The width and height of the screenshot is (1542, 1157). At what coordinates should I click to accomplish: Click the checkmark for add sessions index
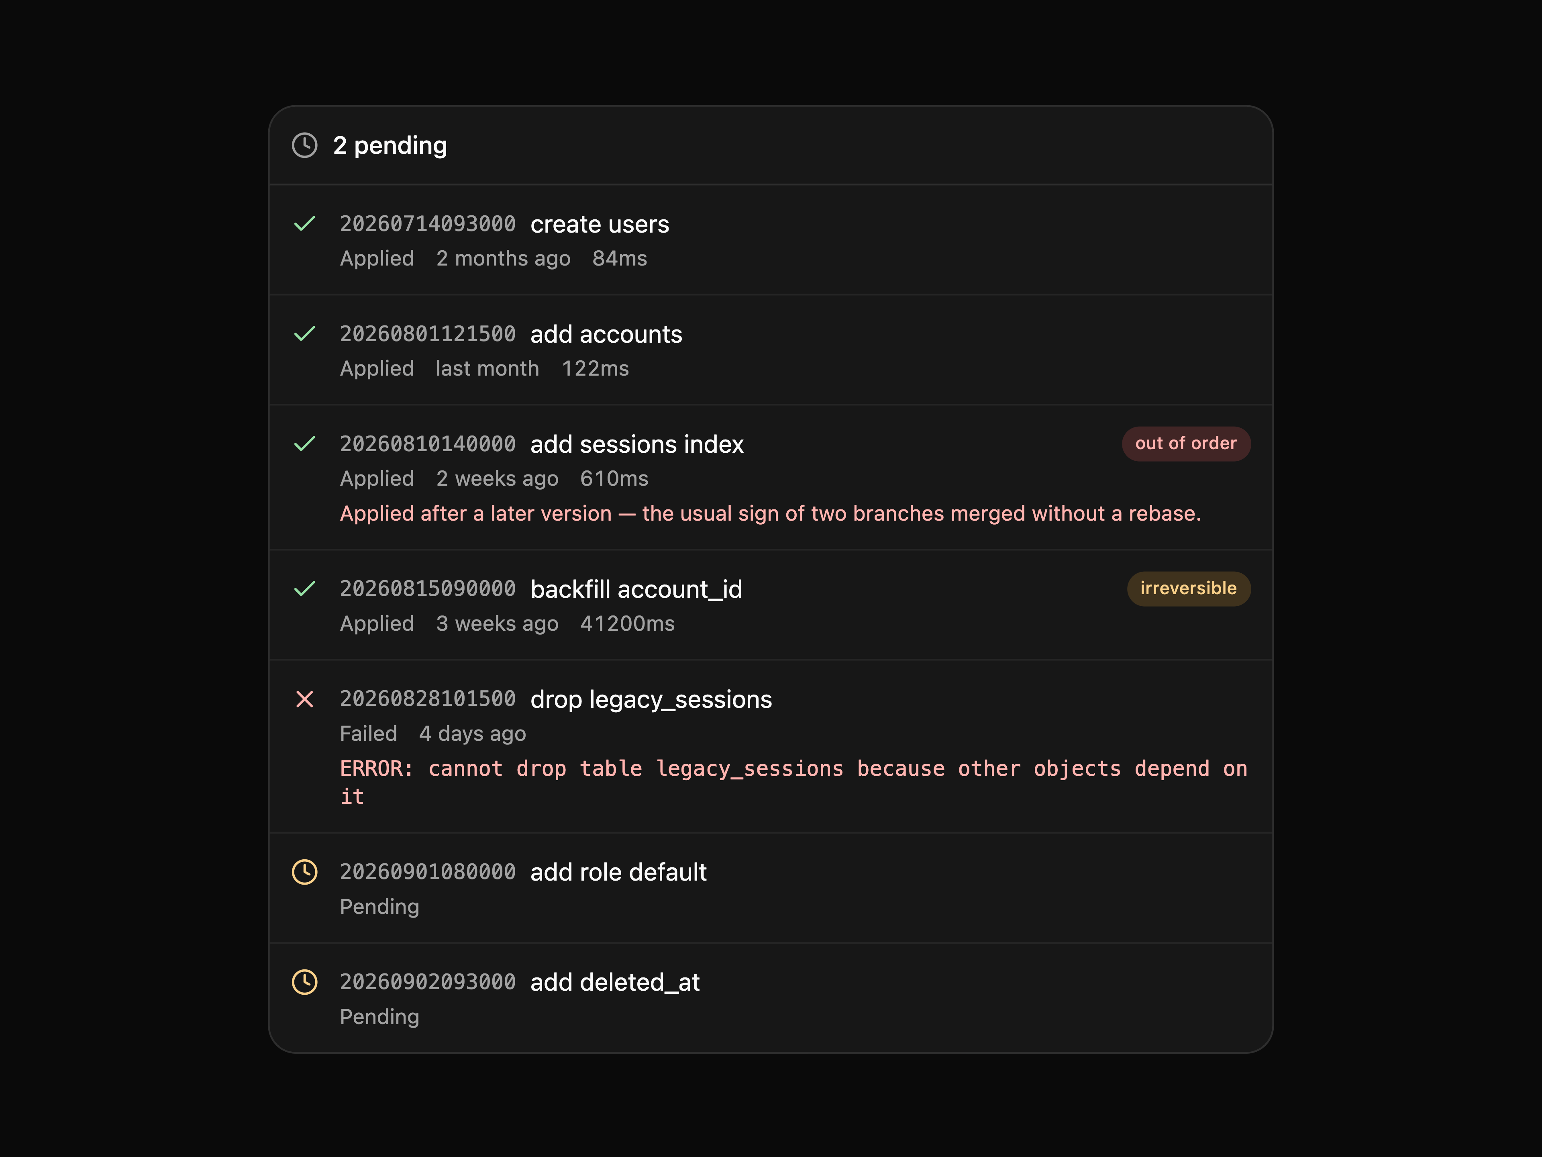coord(305,444)
